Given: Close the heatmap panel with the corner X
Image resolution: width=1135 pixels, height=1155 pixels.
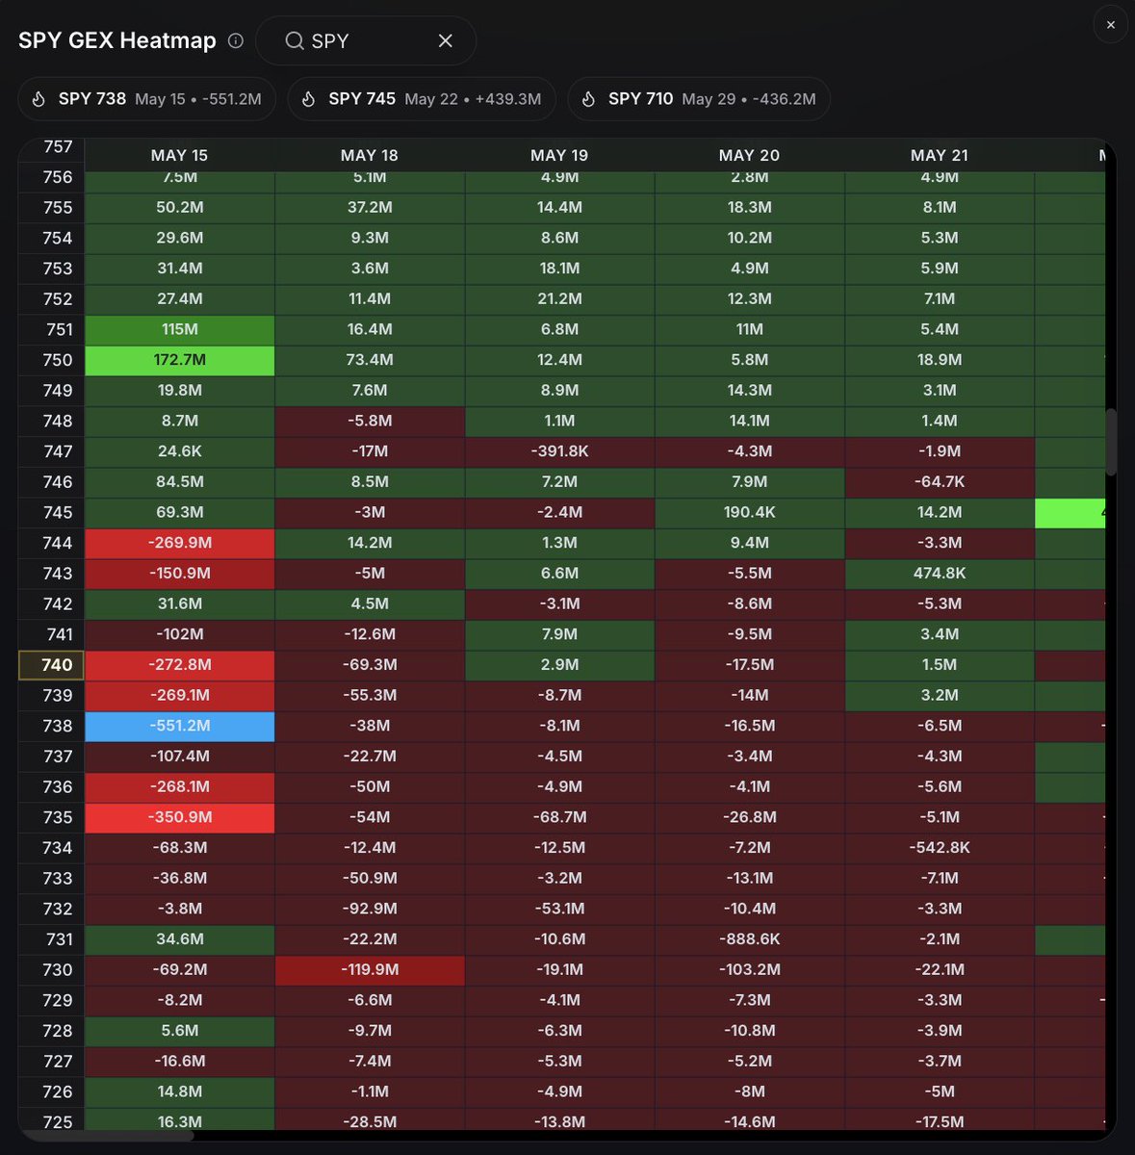Looking at the screenshot, I should click(x=1110, y=25).
